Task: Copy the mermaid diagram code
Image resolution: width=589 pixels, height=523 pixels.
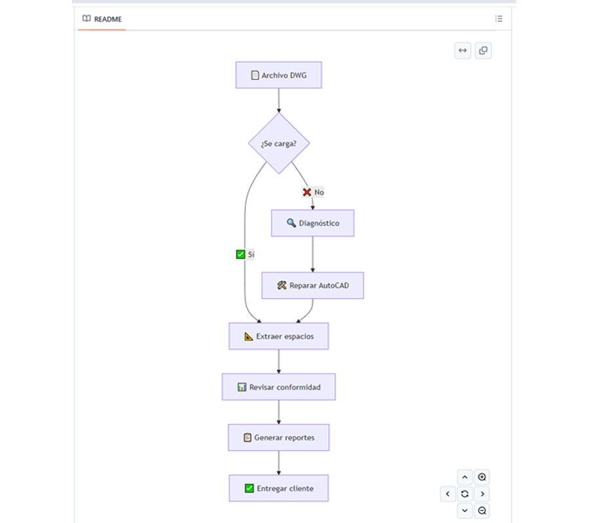Action: pos(483,50)
